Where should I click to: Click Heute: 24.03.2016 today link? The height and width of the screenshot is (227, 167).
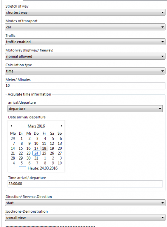pos(43,168)
